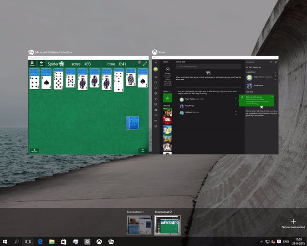Screen dimensions: 307x246
Task: Open the Action Center notifications icon
Action: coord(279,242)
